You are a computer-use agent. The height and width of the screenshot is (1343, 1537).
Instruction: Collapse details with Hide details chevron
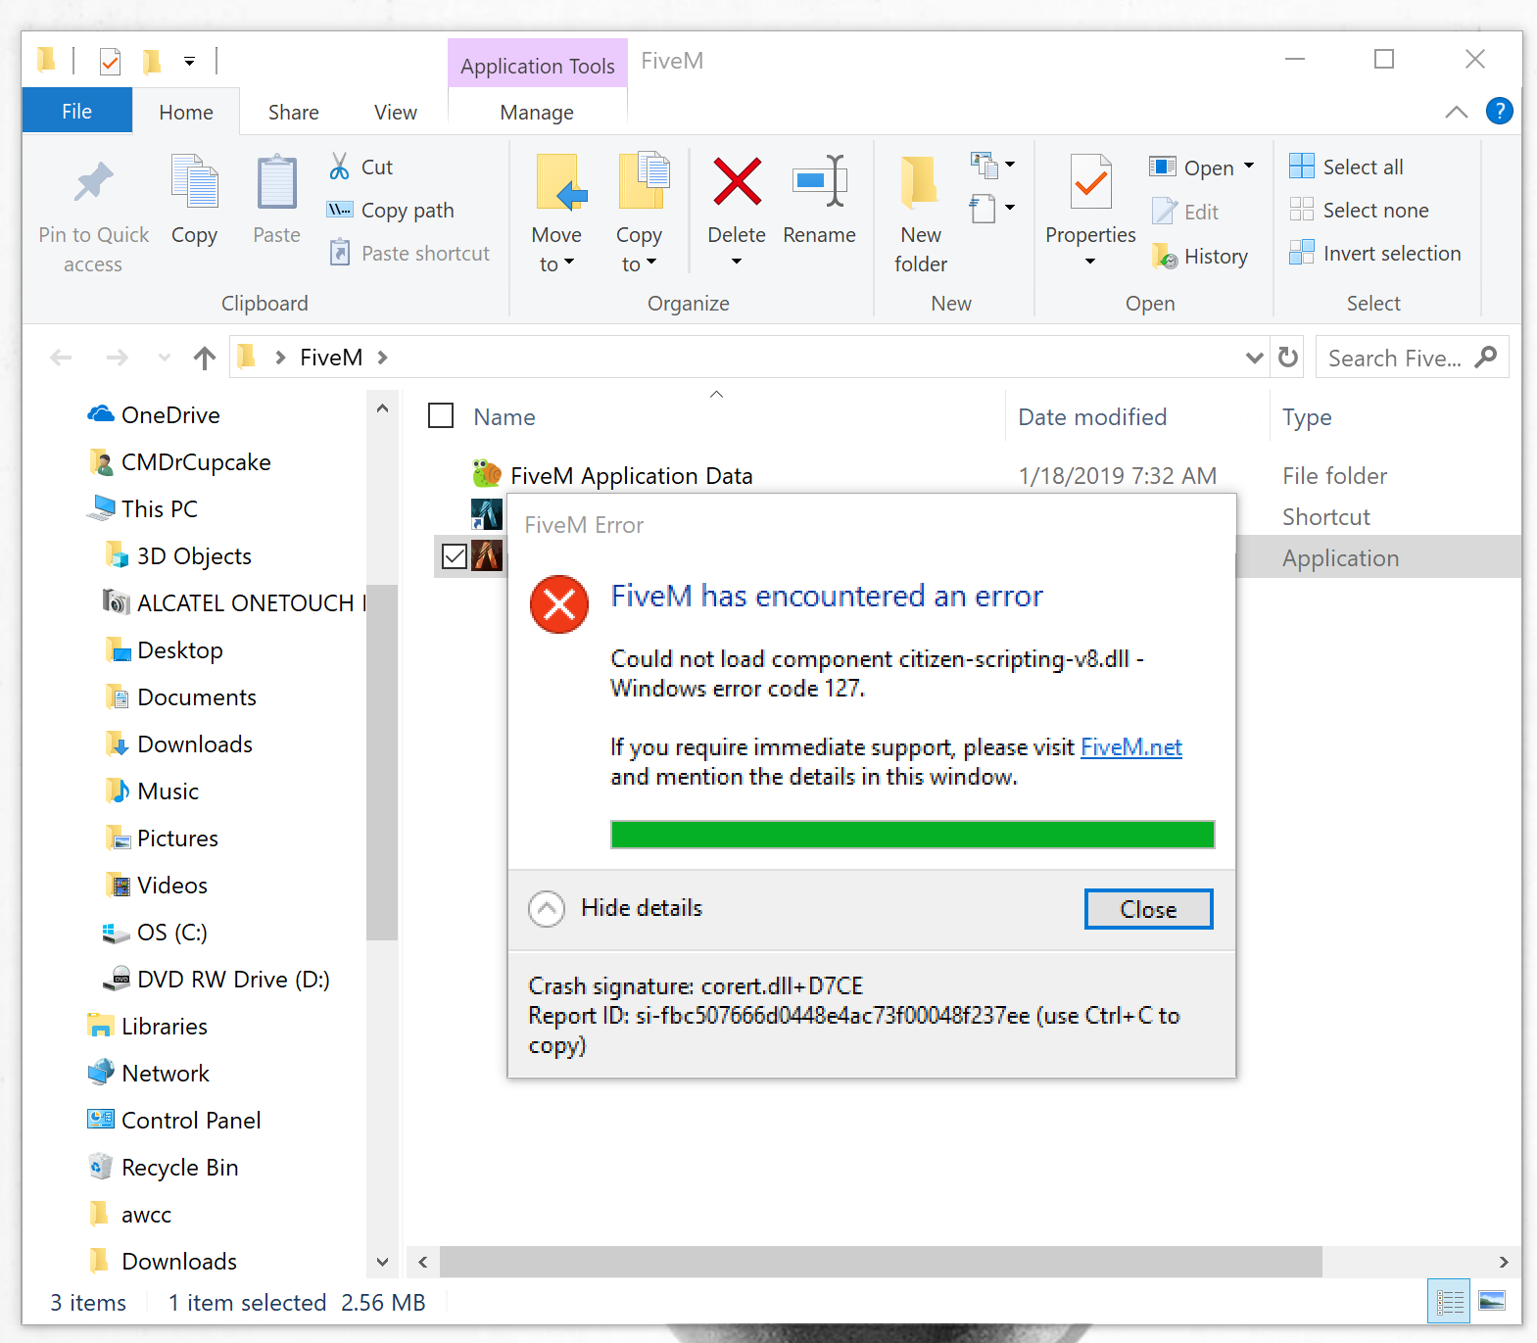(547, 909)
